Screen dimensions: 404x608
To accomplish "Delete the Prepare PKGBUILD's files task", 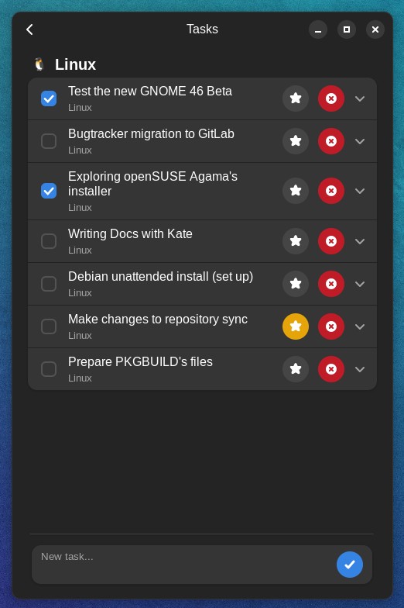I will pyautogui.click(x=331, y=369).
